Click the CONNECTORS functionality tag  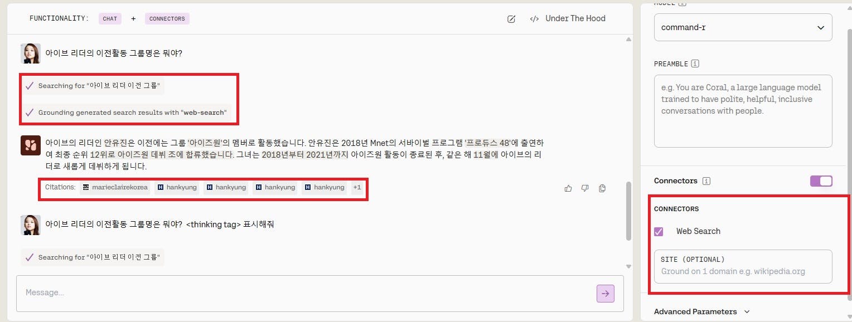(x=167, y=18)
